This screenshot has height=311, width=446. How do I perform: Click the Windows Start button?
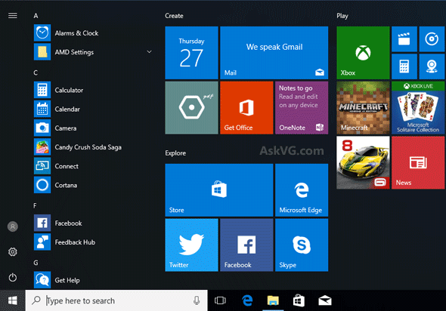click(x=13, y=300)
